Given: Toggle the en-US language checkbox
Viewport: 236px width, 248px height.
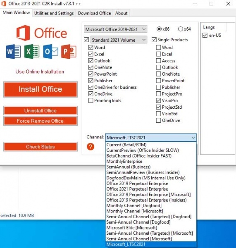Looking at the screenshot, I should tap(205, 35).
